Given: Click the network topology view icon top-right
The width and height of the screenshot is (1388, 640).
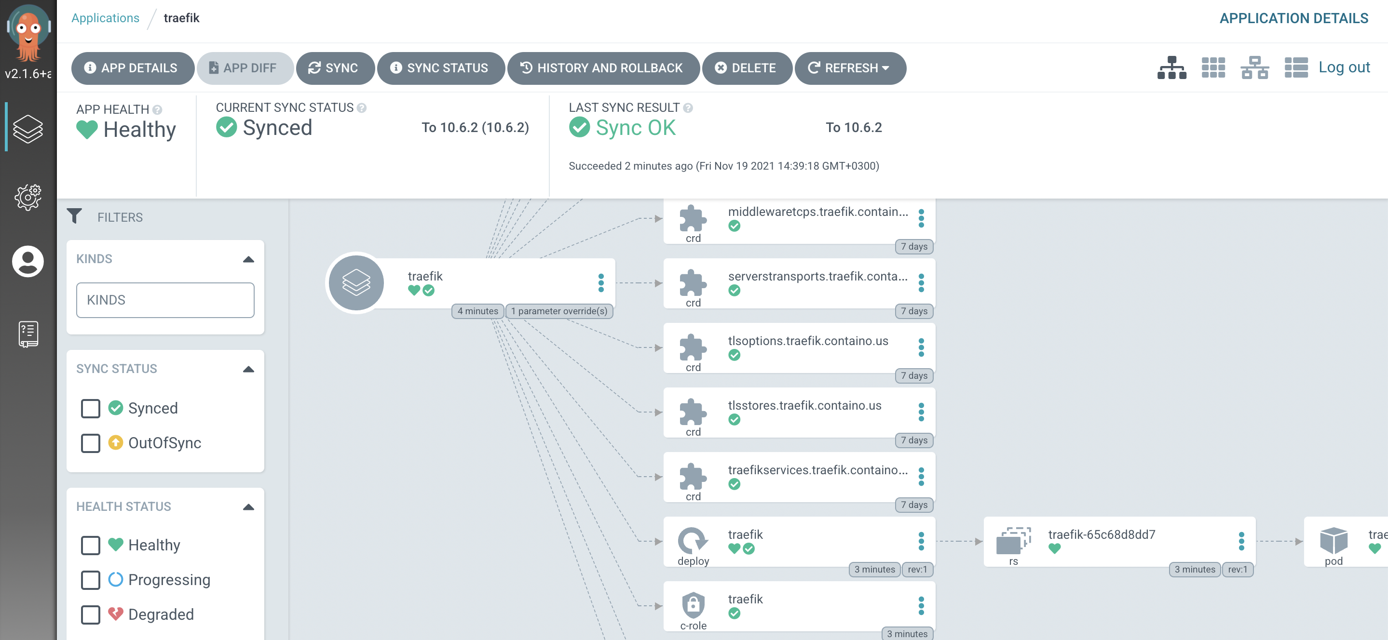Looking at the screenshot, I should tap(1255, 67).
